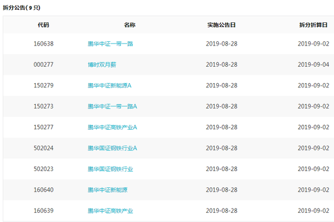This screenshot has width=334, height=222.
Task: Click the split date in 502024 row
Action: 313,148
